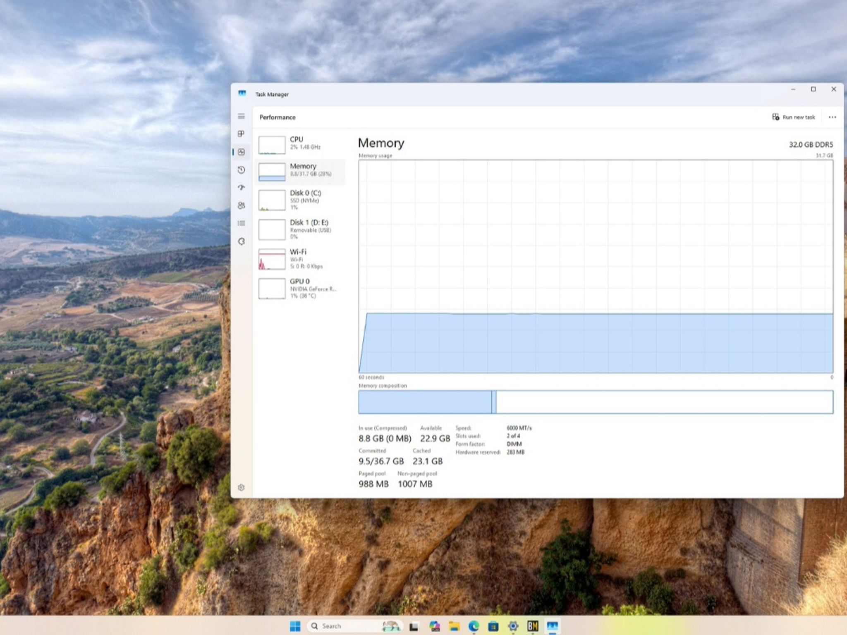Click the 8.8 GB in-use value

[385, 439]
